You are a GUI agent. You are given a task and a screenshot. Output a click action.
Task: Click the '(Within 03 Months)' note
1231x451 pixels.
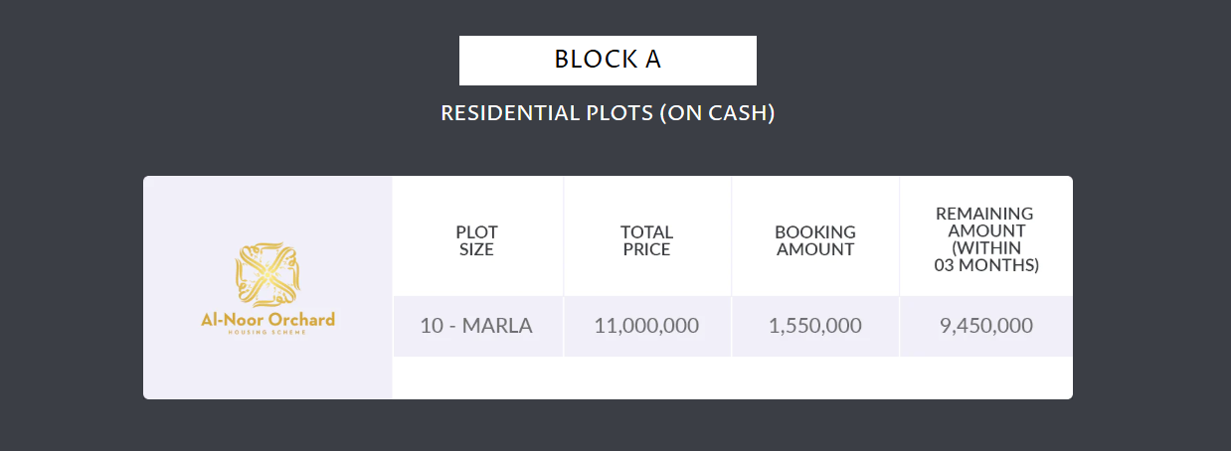click(984, 257)
